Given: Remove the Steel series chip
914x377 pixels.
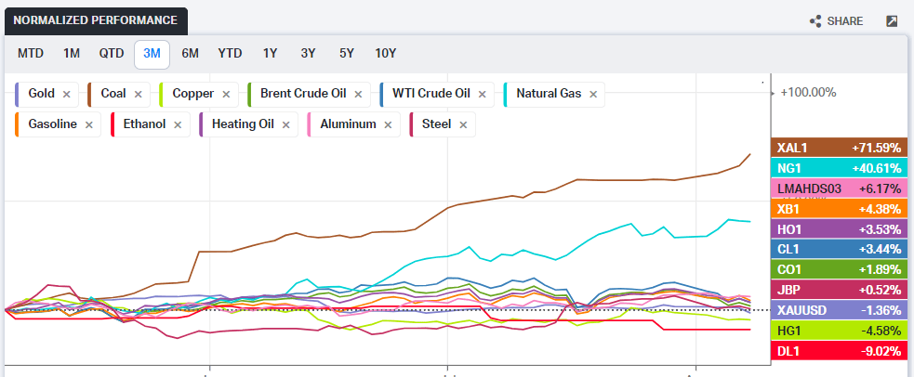Looking at the screenshot, I should tap(462, 123).
